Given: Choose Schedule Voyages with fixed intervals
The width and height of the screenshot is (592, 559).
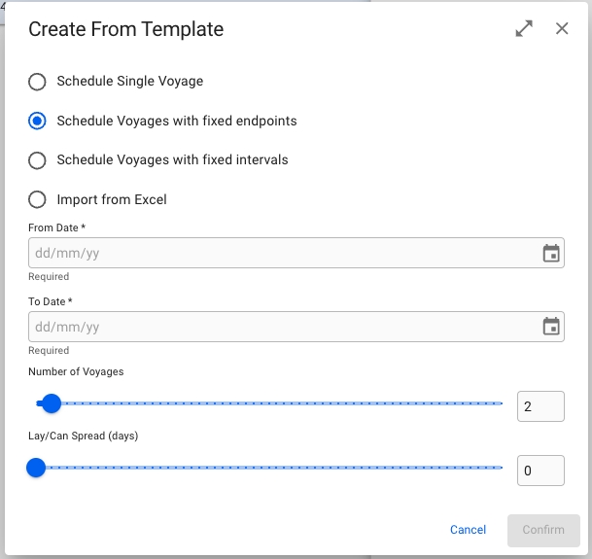Looking at the screenshot, I should click(37, 160).
